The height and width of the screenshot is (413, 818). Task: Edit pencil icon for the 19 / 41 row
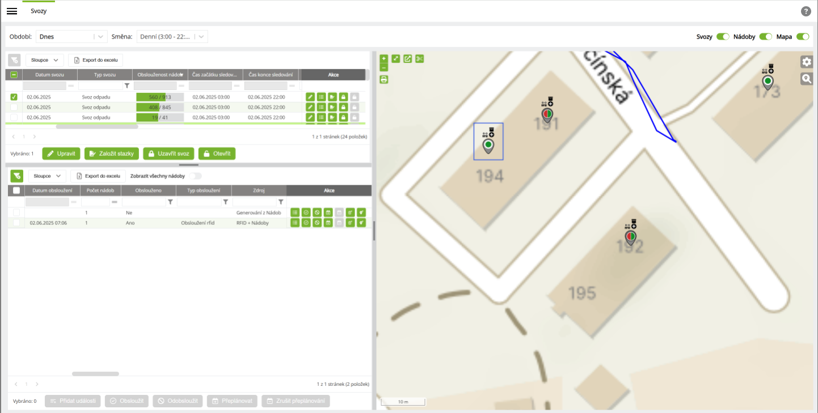[310, 117]
